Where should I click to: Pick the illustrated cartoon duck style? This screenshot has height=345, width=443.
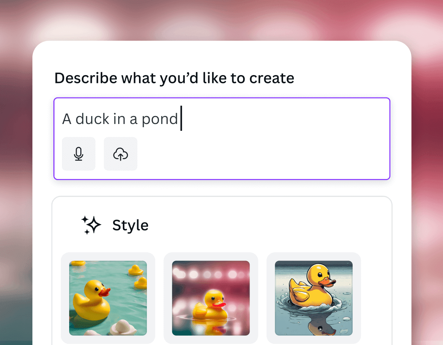click(x=313, y=298)
